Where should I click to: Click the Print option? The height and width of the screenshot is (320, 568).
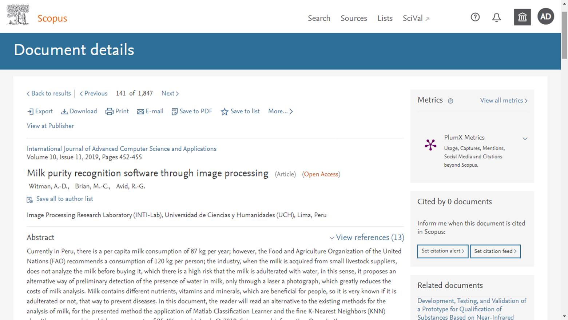[117, 112]
